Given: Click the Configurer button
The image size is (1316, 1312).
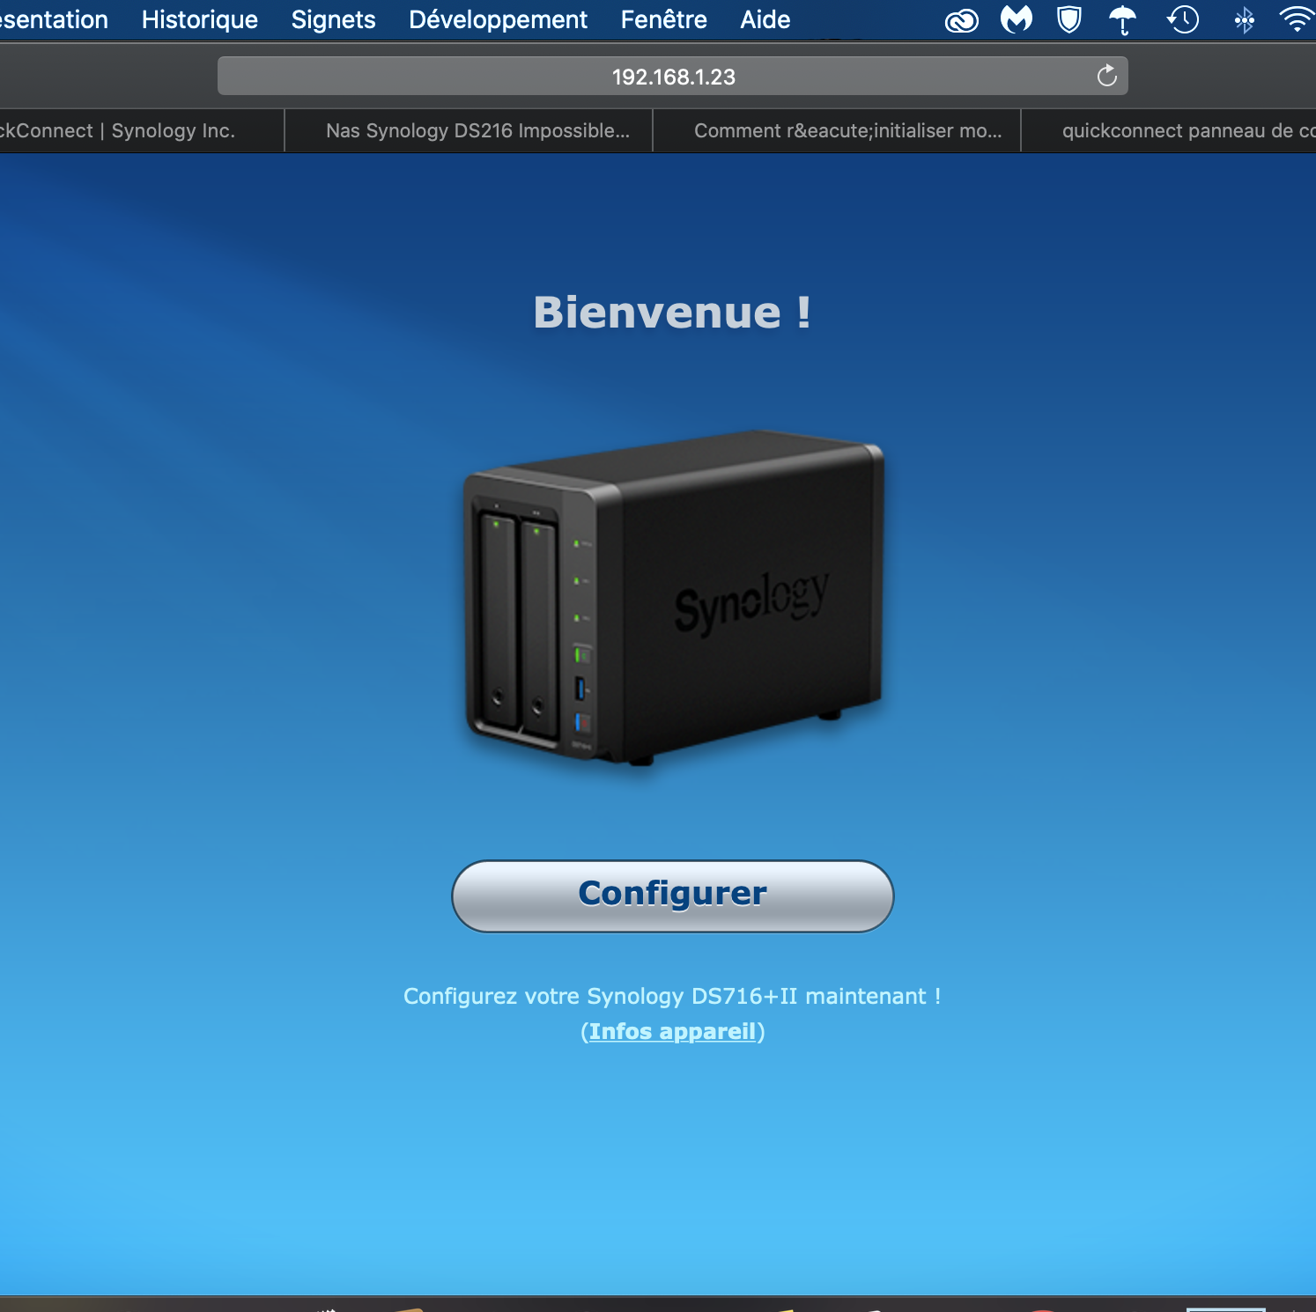Looking at the screenshot, I should click(672, 896).
